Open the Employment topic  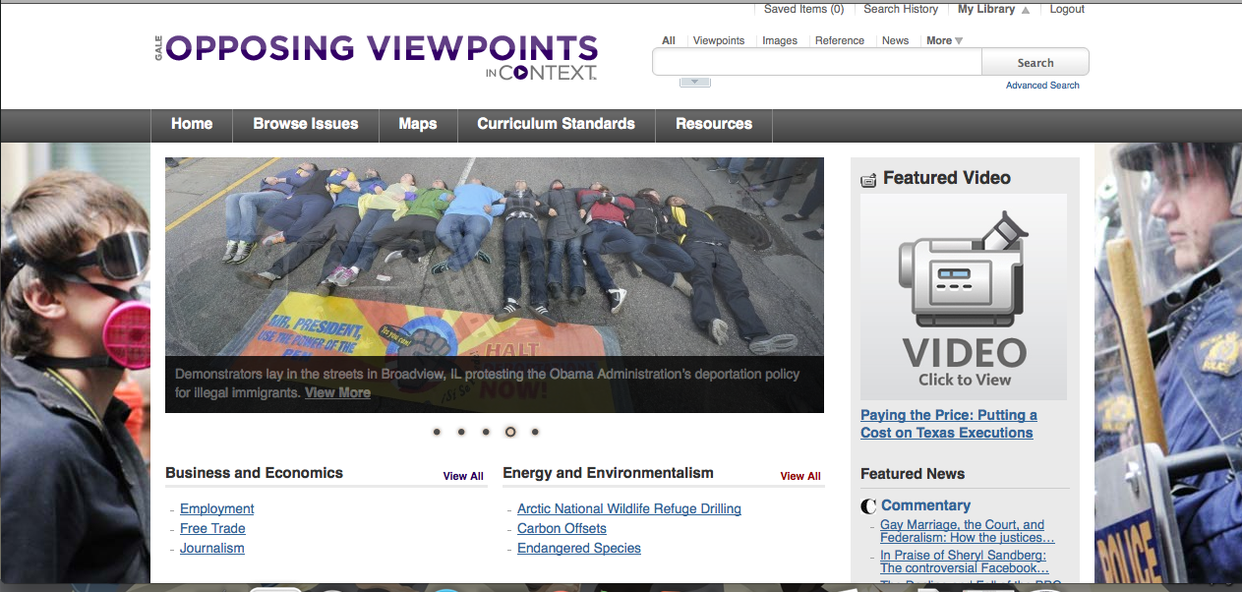click(x=217, y=508)
